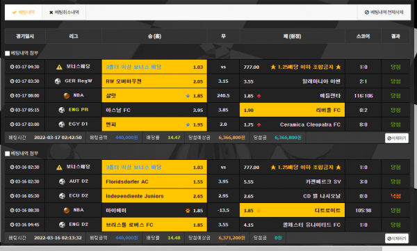Select the 알레마니아 아헨 3.55 away cell
This screenshot has width=417, height=251.
292,81
